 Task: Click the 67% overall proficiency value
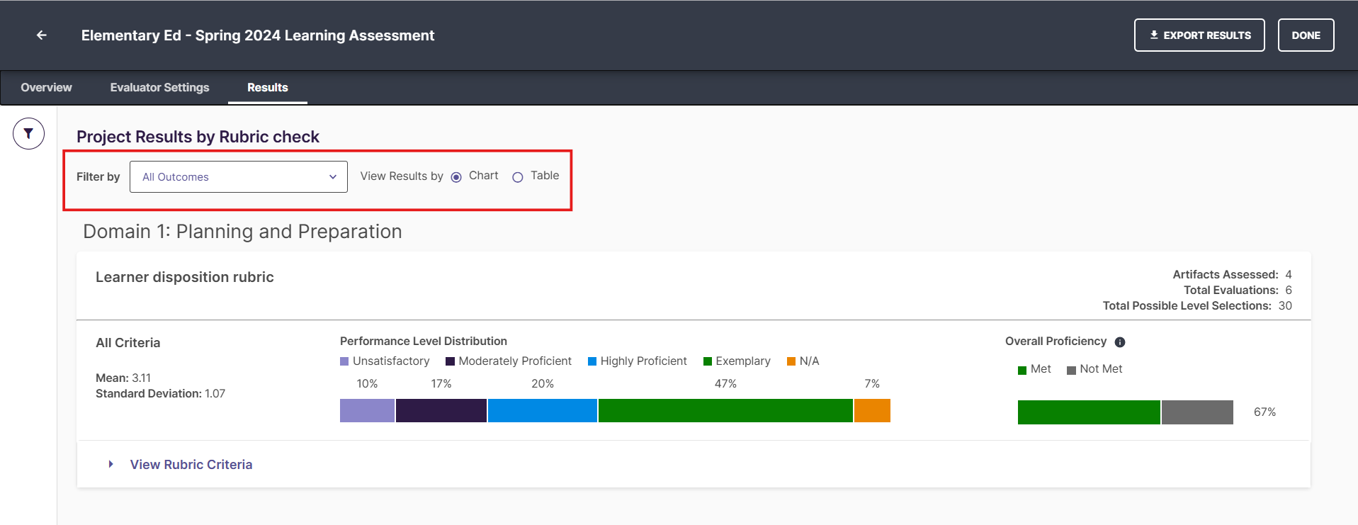coord(1264,412)
